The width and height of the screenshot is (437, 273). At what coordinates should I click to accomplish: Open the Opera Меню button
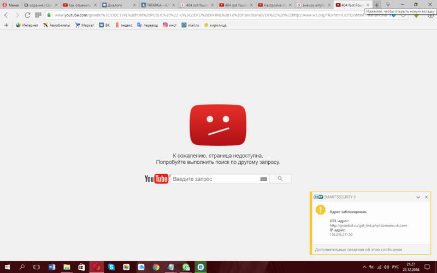[10, 5]
